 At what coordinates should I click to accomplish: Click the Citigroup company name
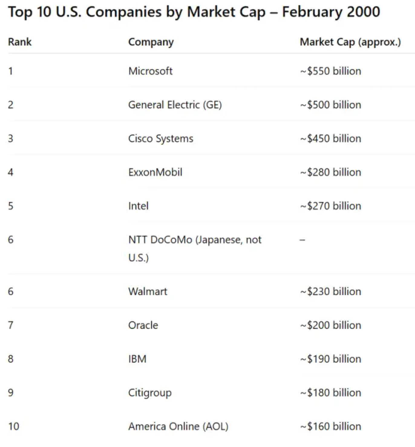[150, 393]
